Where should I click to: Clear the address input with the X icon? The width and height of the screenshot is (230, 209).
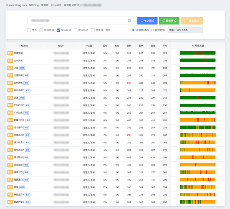point(129,20)
